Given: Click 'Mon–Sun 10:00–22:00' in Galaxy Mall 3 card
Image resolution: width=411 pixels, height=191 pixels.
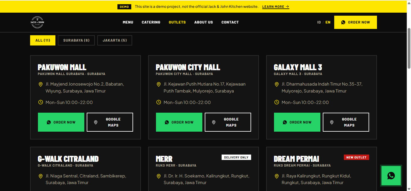Looking at the screenshot, I should [x=305, y=102].
